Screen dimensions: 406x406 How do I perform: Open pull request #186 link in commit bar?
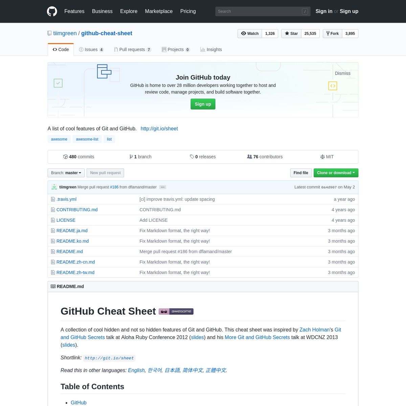tap(114, 187)
